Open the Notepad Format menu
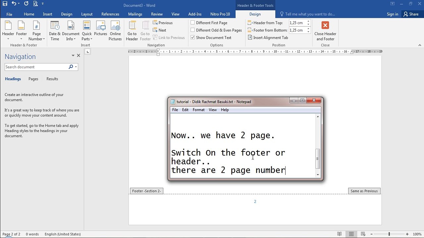This screenshot has height=238, width=424. pyautogui.click(x=198, y=110)
